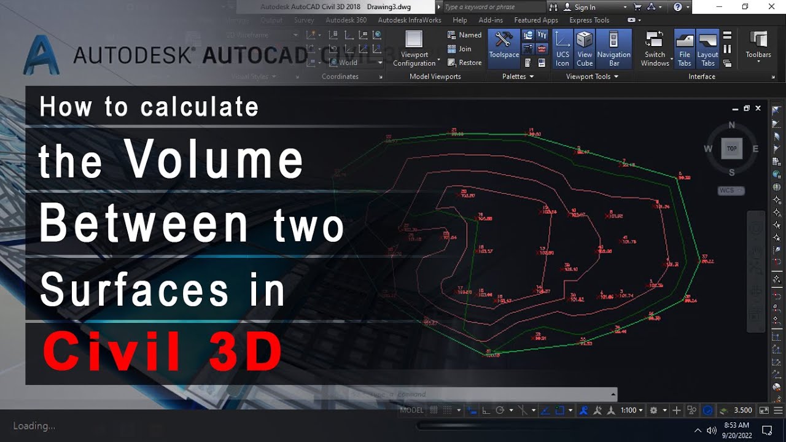Toggle polar tracking in the status bar
This screenshot has height=442, width=786.
tap(500, 410)
